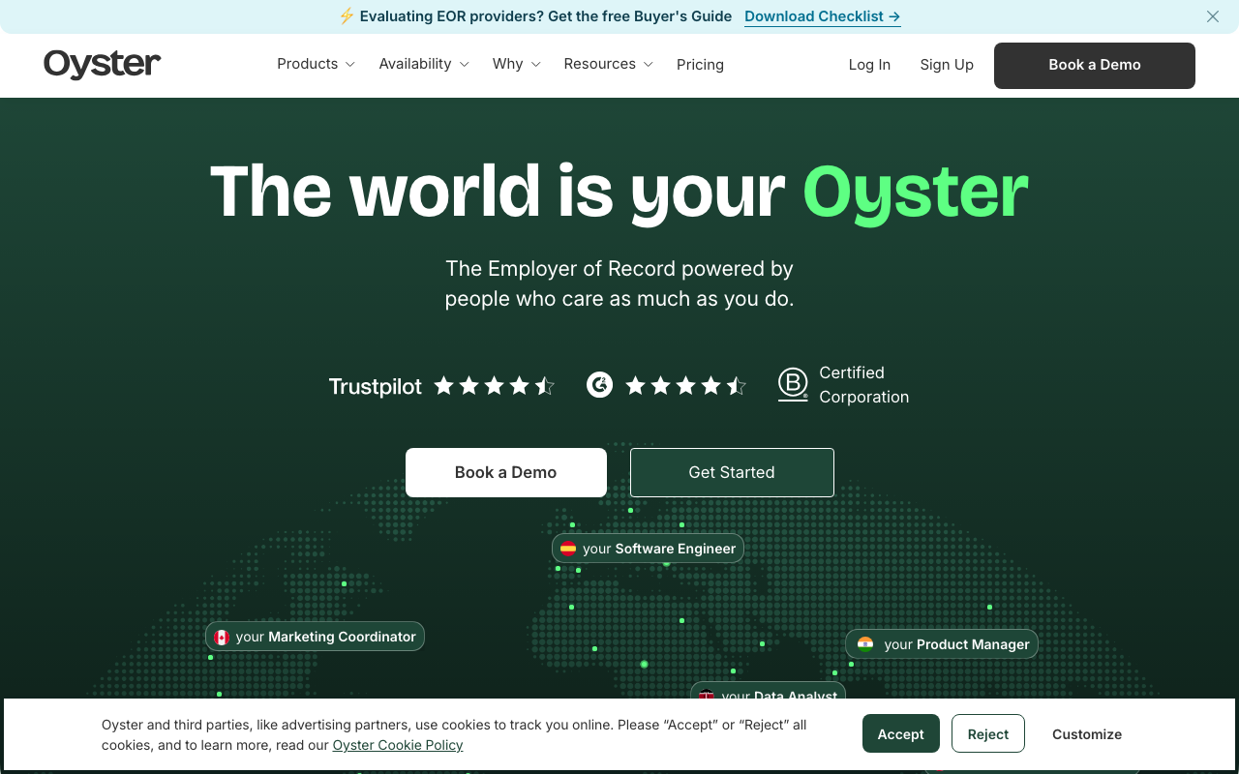Expand the Availability menu

424,64
